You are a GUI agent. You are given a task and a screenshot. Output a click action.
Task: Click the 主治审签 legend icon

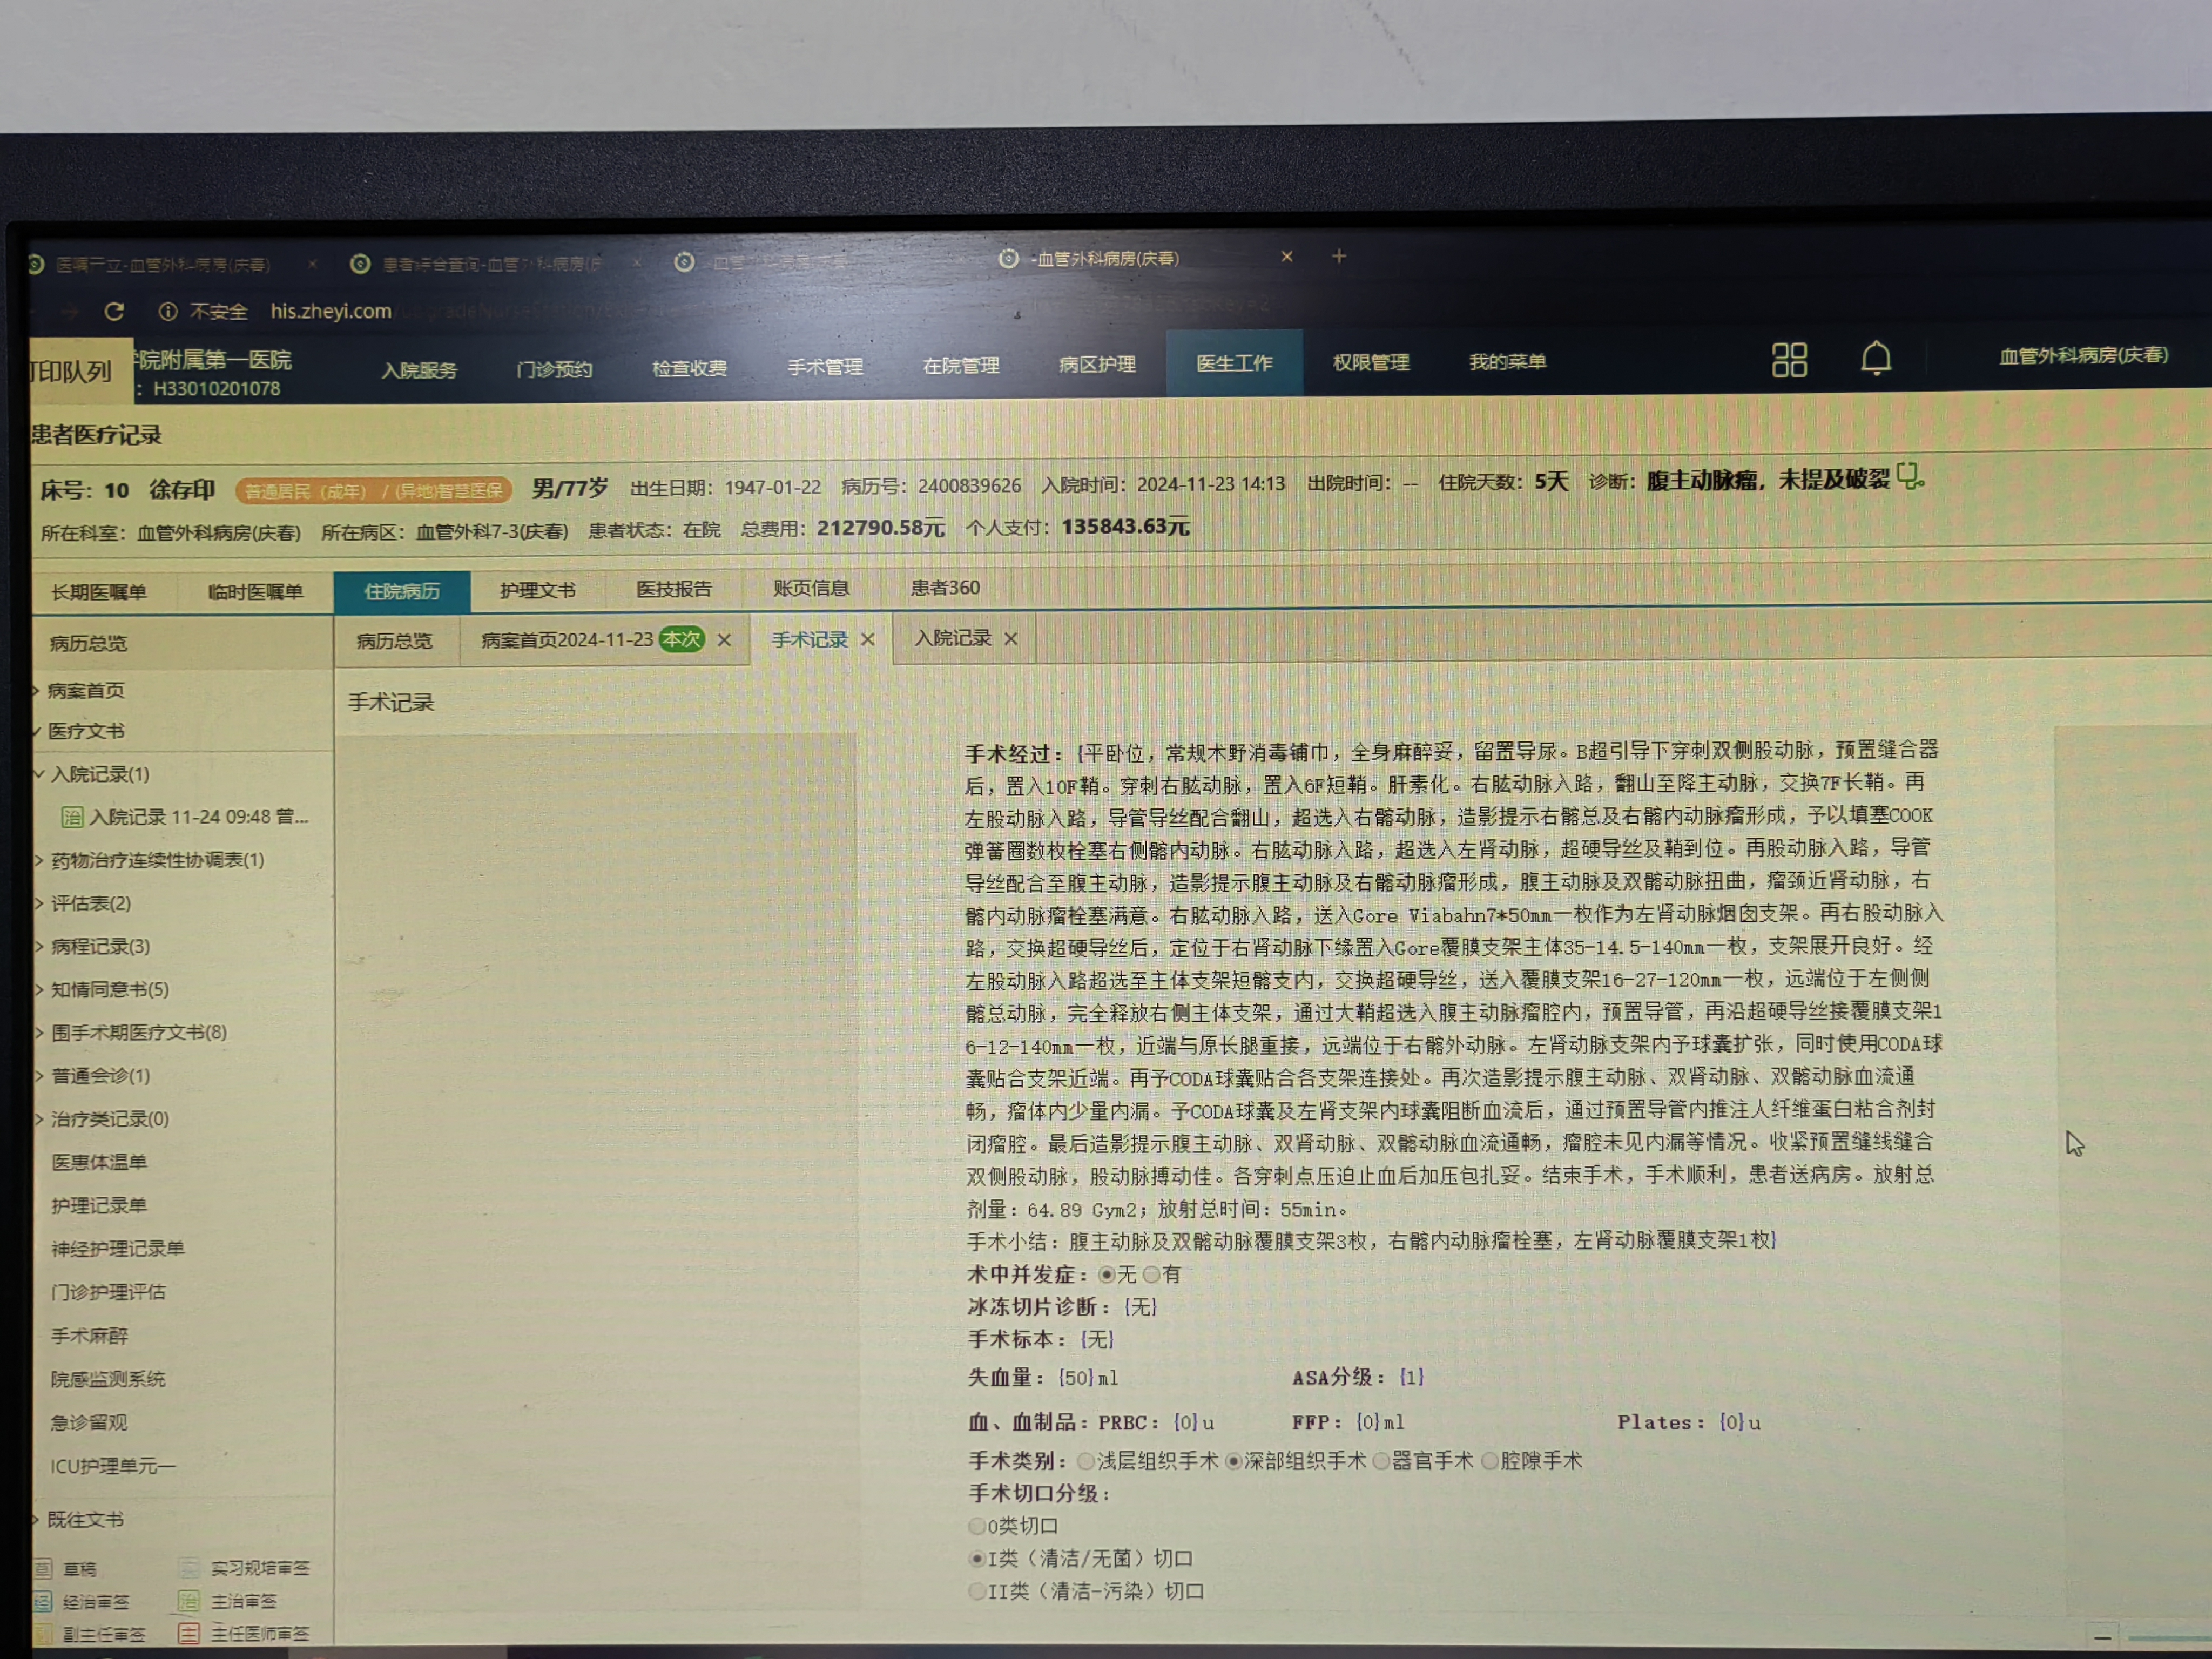click(x=189, y=1600)
